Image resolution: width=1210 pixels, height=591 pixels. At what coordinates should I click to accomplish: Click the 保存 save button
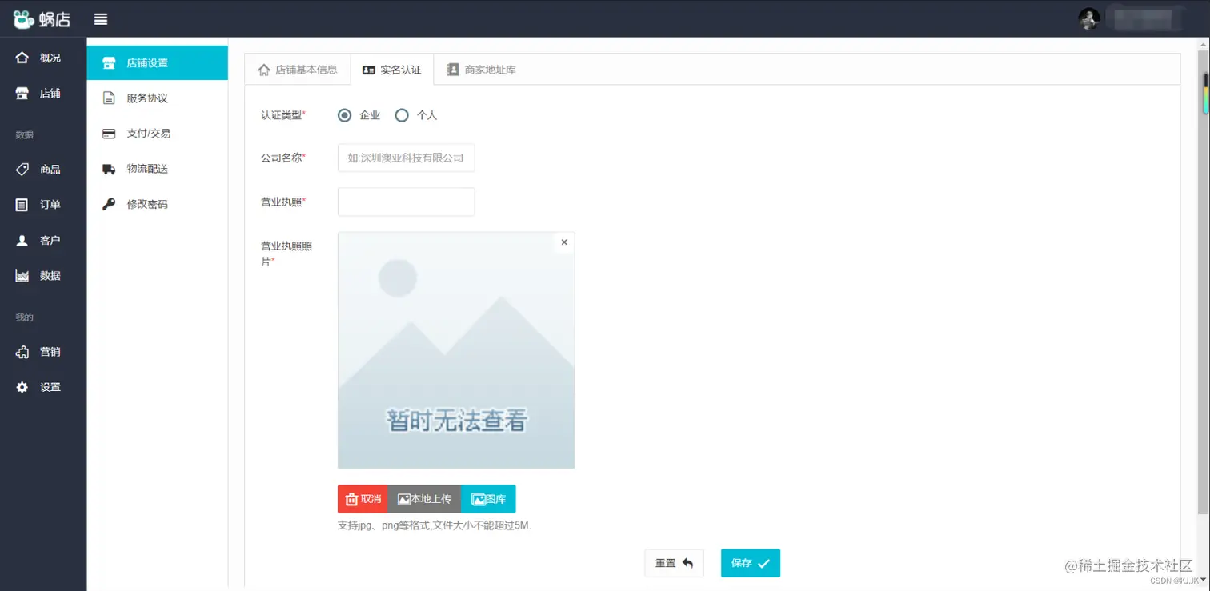[749, 563]
